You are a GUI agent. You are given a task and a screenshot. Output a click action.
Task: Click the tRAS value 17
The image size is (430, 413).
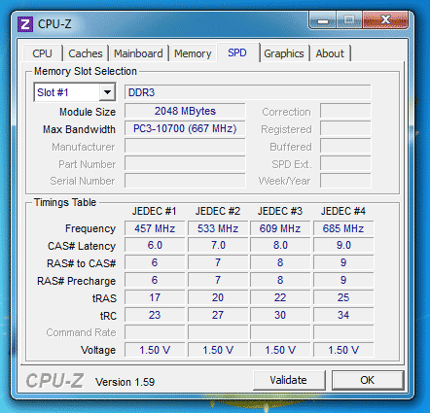(x=155, y=297)
